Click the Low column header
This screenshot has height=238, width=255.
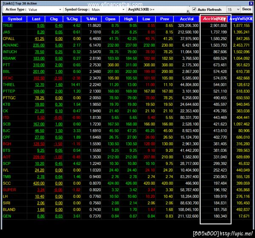(146, 19)
